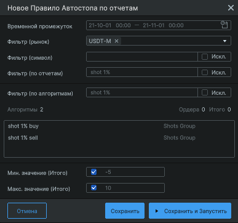Viewport: 238px width, 223px height.
Task: Click the play icon on Сохранить и Запустить
Action: click(157, 211)
